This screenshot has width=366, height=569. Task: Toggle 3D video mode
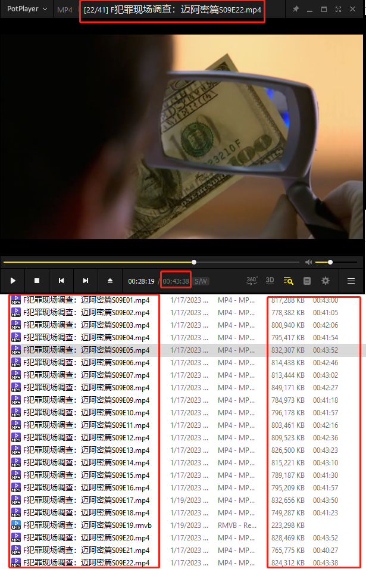(270, 281)
